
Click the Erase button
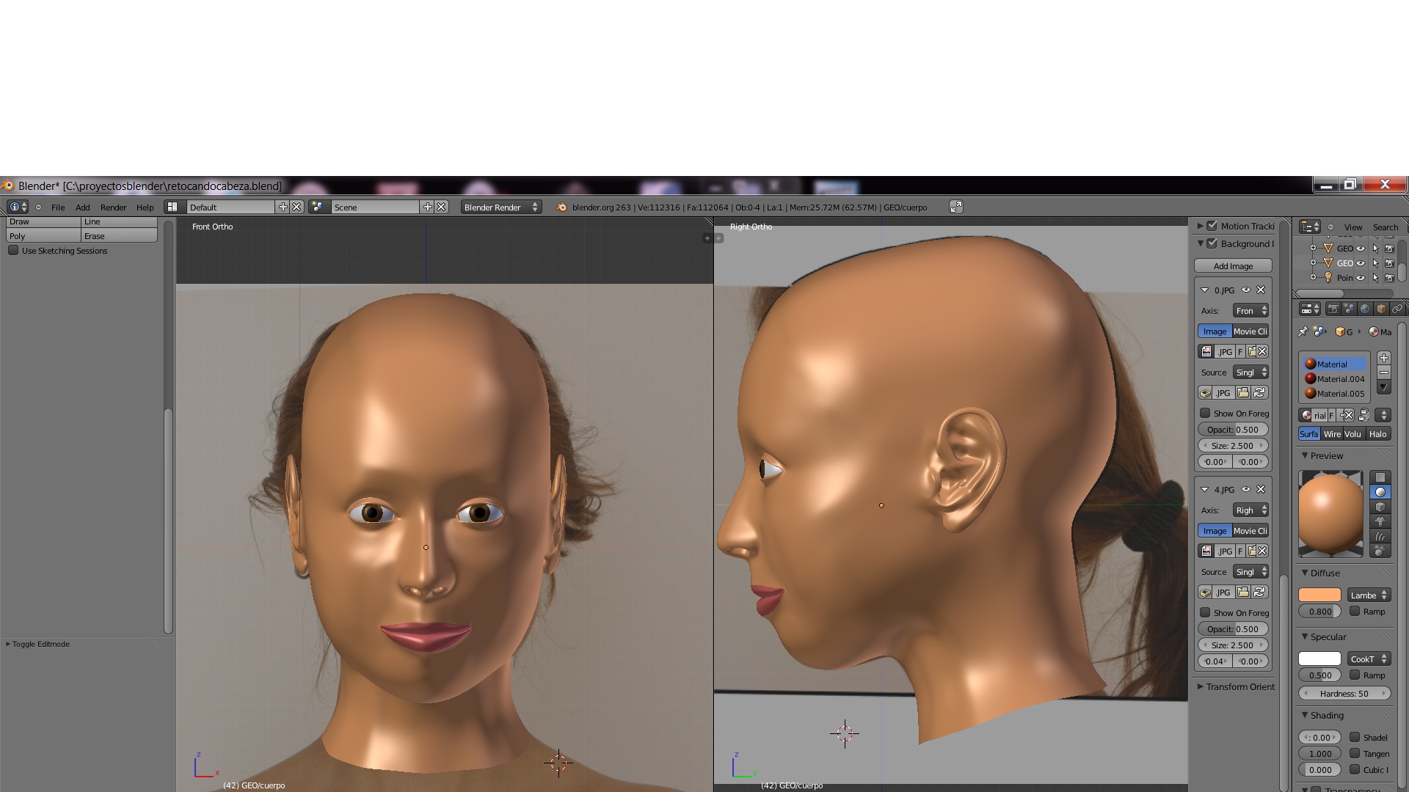pyautogui.click(x=119, y=236)
